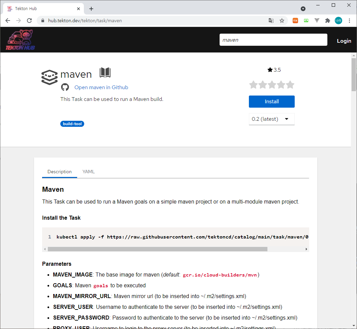The height and width of the screenshot is (329, 357).
Task: Switch to the Description tab
Action: (x=59, y=172)
